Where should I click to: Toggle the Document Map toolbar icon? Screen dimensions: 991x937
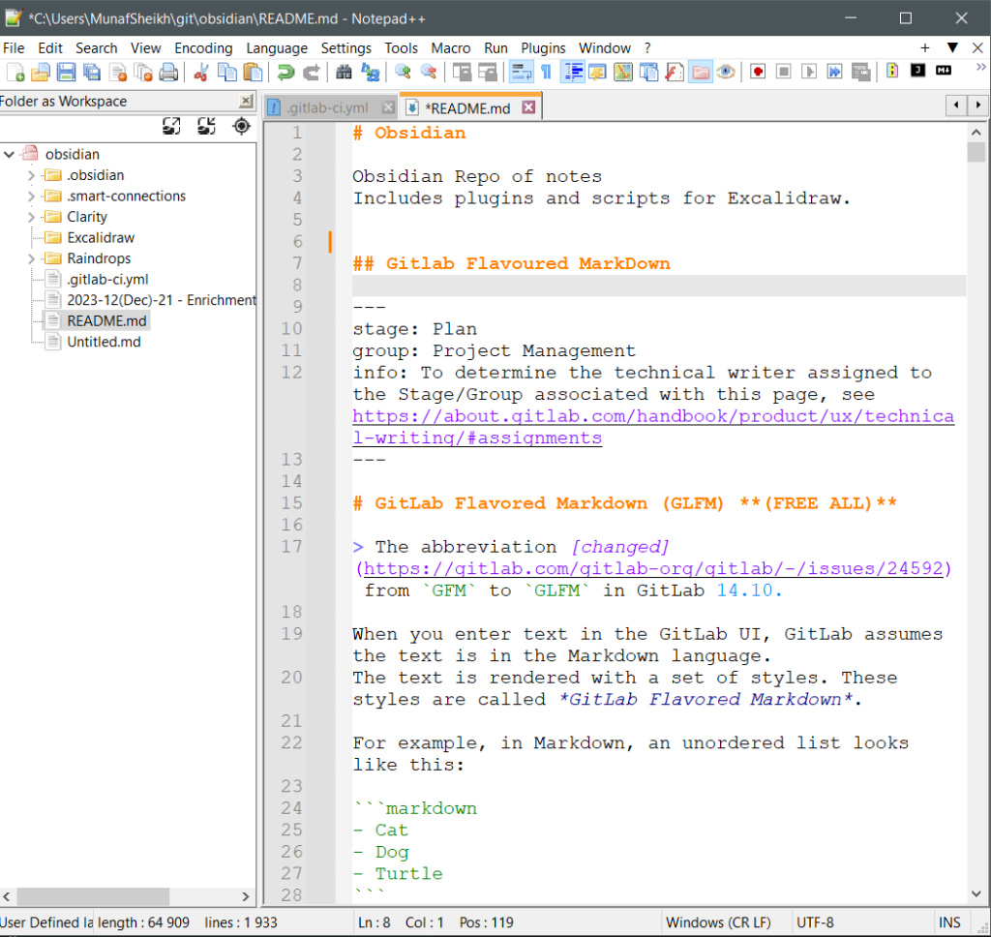(623, 73)
